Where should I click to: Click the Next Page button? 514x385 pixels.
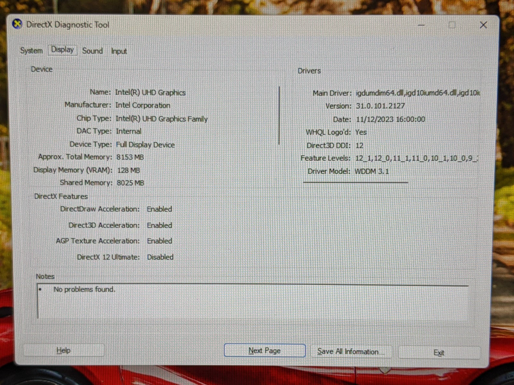tap(264, 351)
